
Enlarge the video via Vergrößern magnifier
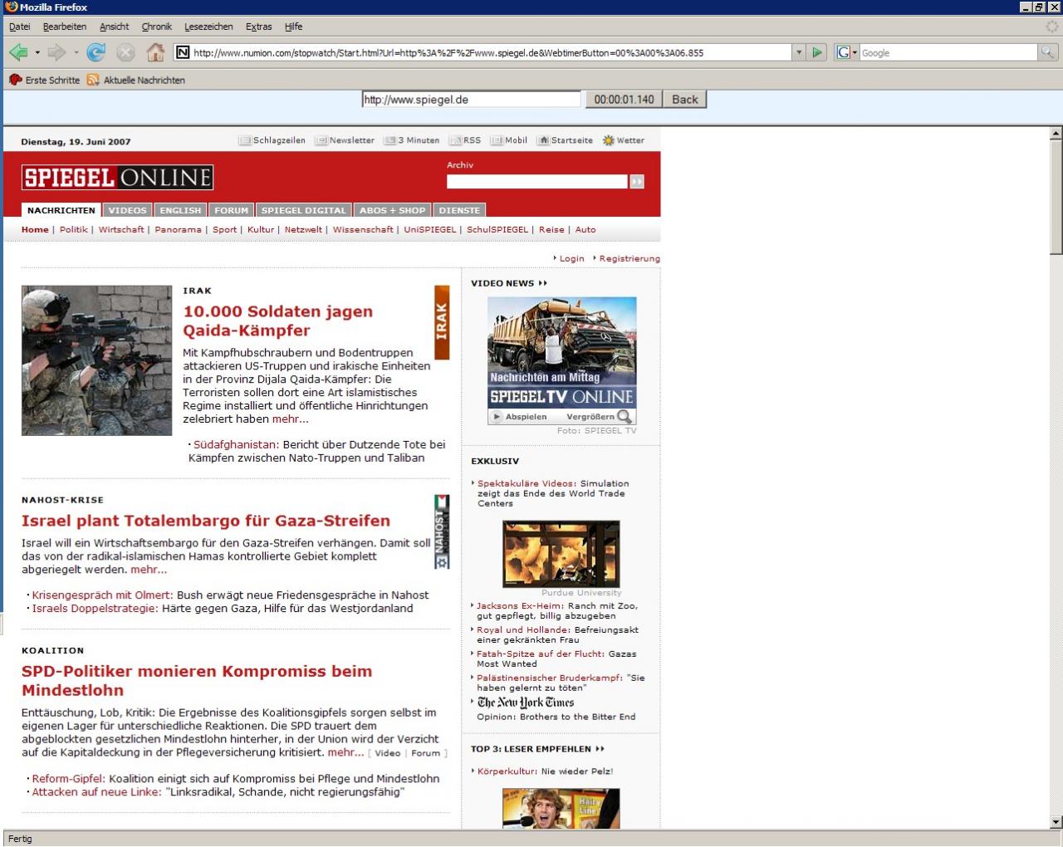click(x=600, y=417)
